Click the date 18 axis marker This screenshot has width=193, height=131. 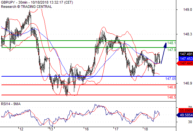click(146, 129)
